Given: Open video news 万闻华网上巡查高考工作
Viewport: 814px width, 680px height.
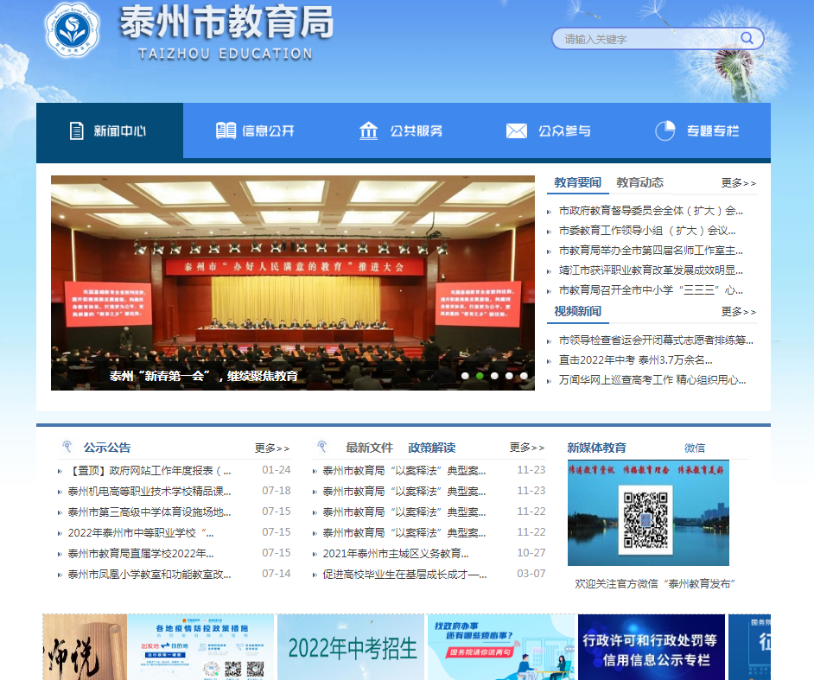Looking at the screenshot, I should (x=652, y=380).
